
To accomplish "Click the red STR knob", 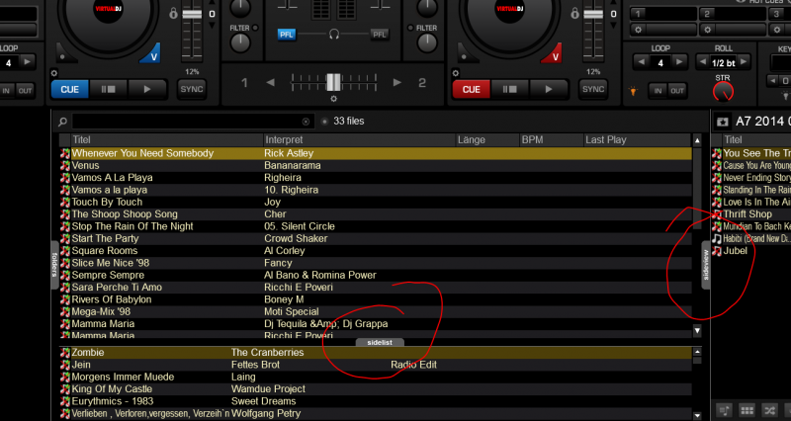I will (x=723, y=92).
